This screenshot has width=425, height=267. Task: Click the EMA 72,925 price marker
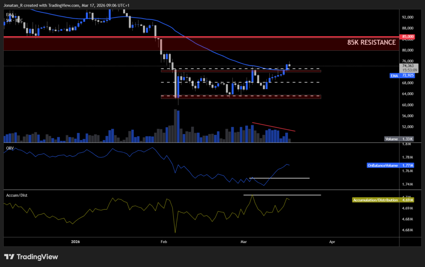point(393,76)
